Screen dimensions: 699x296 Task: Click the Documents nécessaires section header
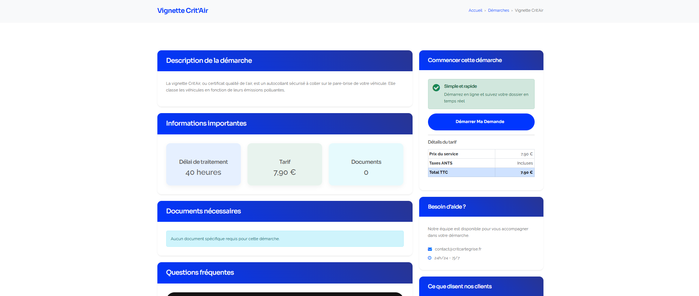[x=285, y=211]
